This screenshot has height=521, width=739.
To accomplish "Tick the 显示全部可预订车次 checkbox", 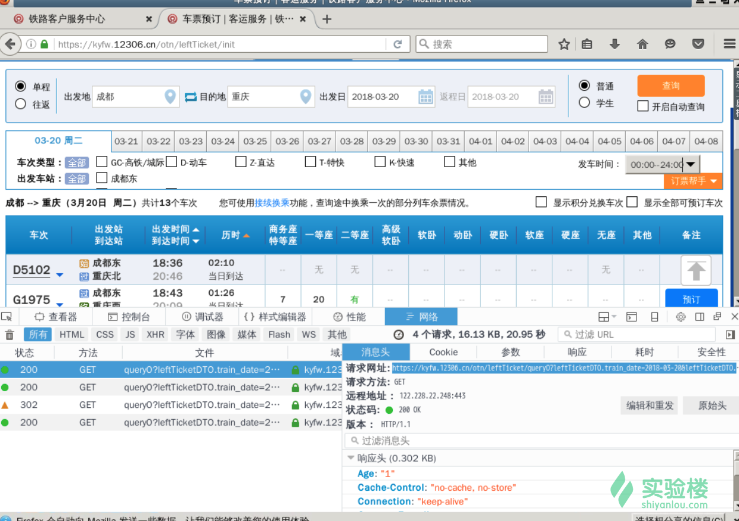I will click(632, 203).
